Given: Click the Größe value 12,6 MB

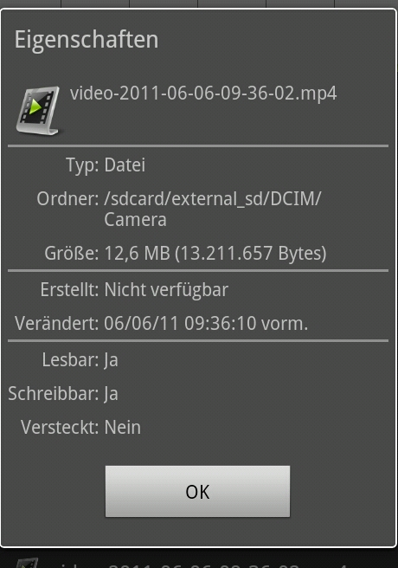Looking at the screenshot, I should pyautogui.click(x=137, y=253).
